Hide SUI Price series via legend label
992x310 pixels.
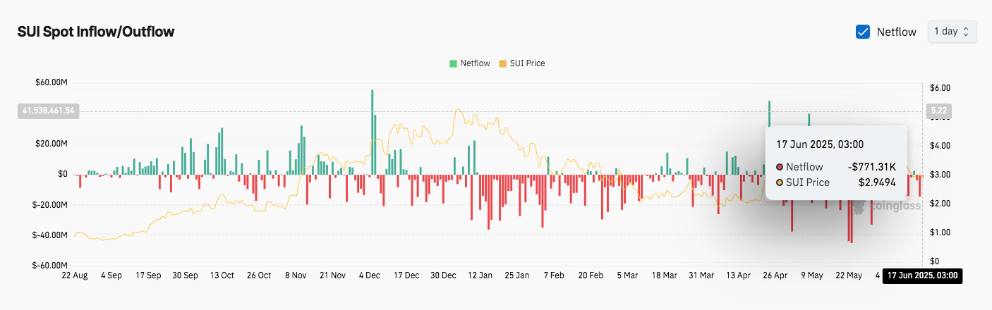528,63
